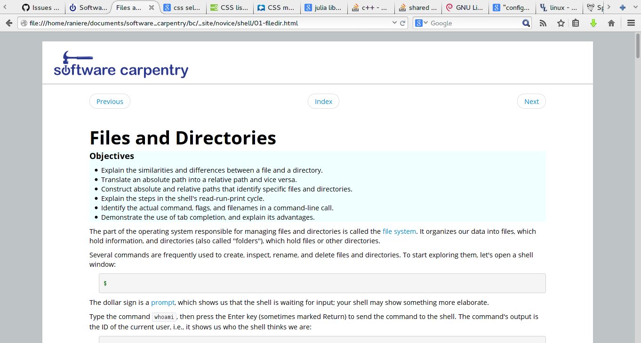Open a new tab with the plus icon
The image size is (641, 343).
click(x=623, y=8)
